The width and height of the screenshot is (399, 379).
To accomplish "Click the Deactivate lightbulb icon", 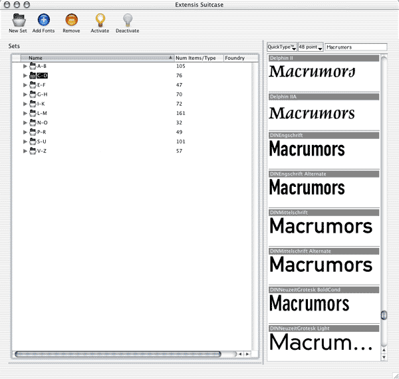I will [128, 20].
